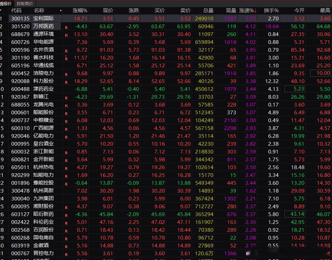Click the 换手% column header
Screen dimensions: 332x260
[x=271, y=11]
